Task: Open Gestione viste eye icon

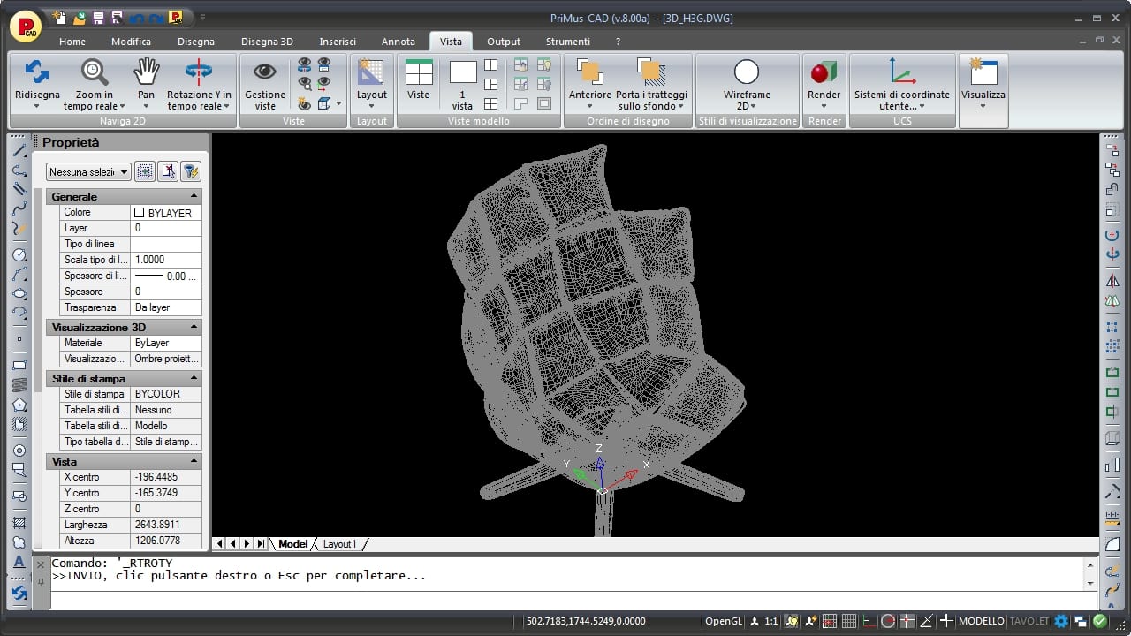Action: [x=264, y=72]
